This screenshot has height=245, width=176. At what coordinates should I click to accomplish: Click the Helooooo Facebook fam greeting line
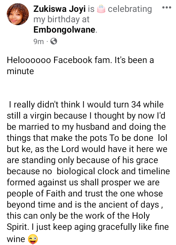tap(80, 60)
